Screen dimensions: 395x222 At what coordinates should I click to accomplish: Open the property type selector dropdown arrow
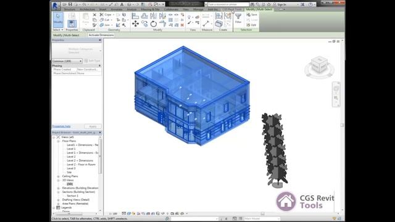coord(101,51)
